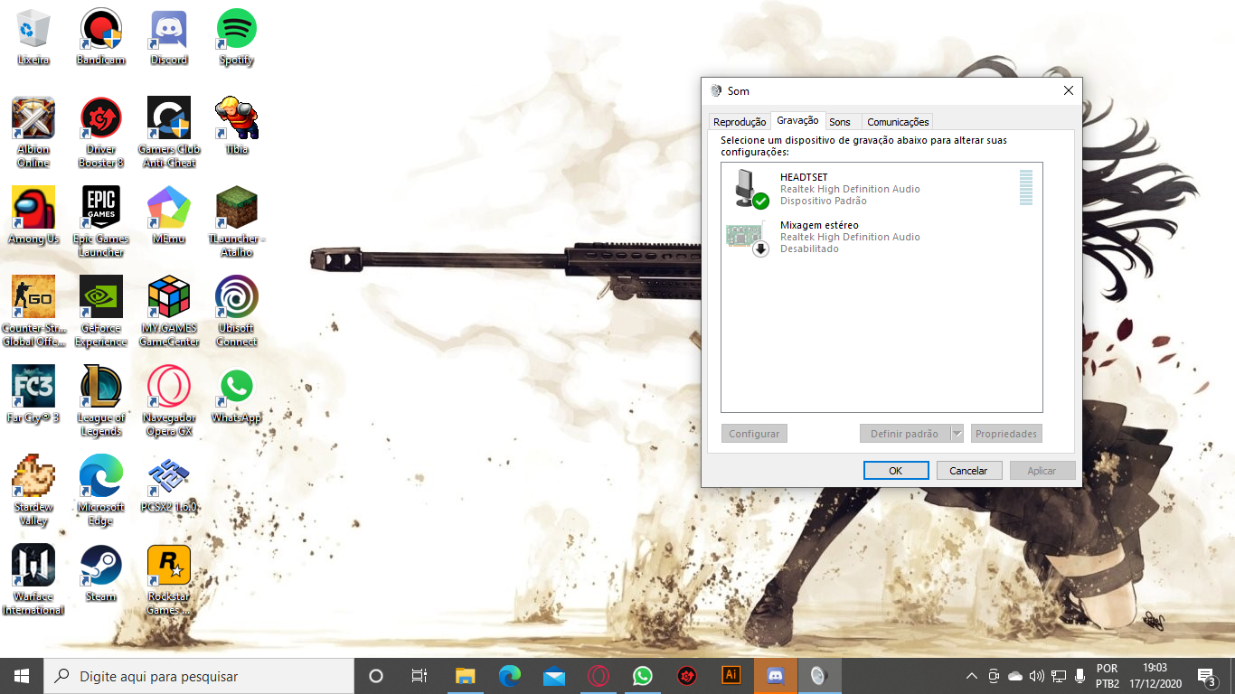This screenshot has width=1235, height=694.
Task: Click the OK button
Action: [896, 471]
